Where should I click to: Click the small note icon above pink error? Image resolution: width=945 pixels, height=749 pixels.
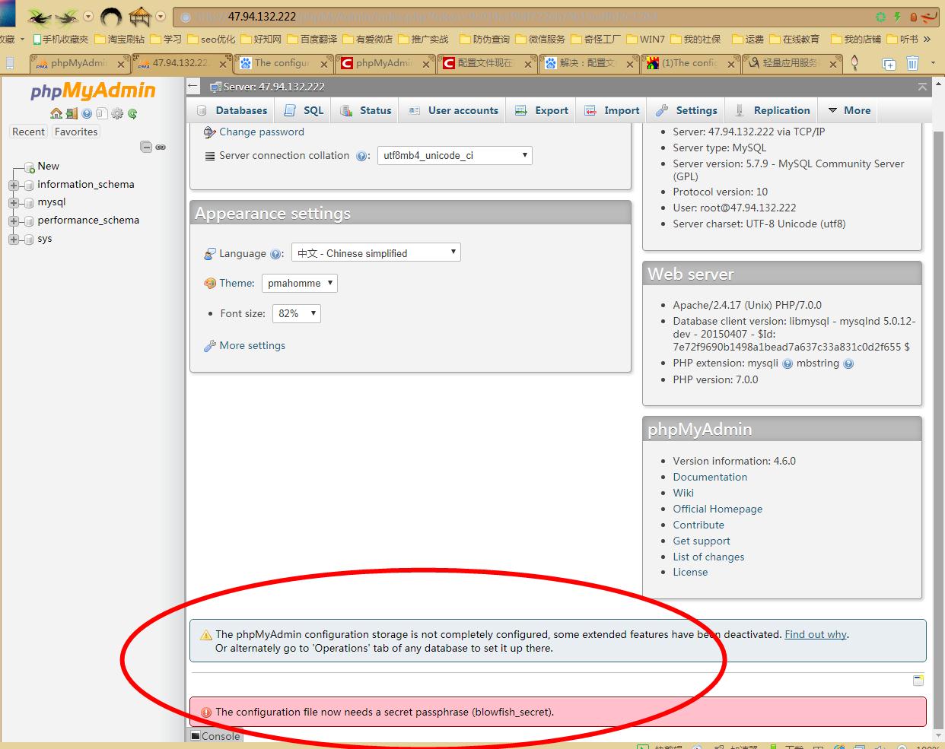(918, 680)
